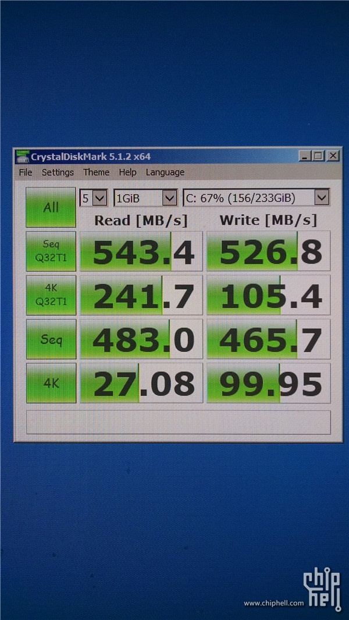The image size is (349, 620).
Task: Open the Settings menu
Action: pos(58,172)
